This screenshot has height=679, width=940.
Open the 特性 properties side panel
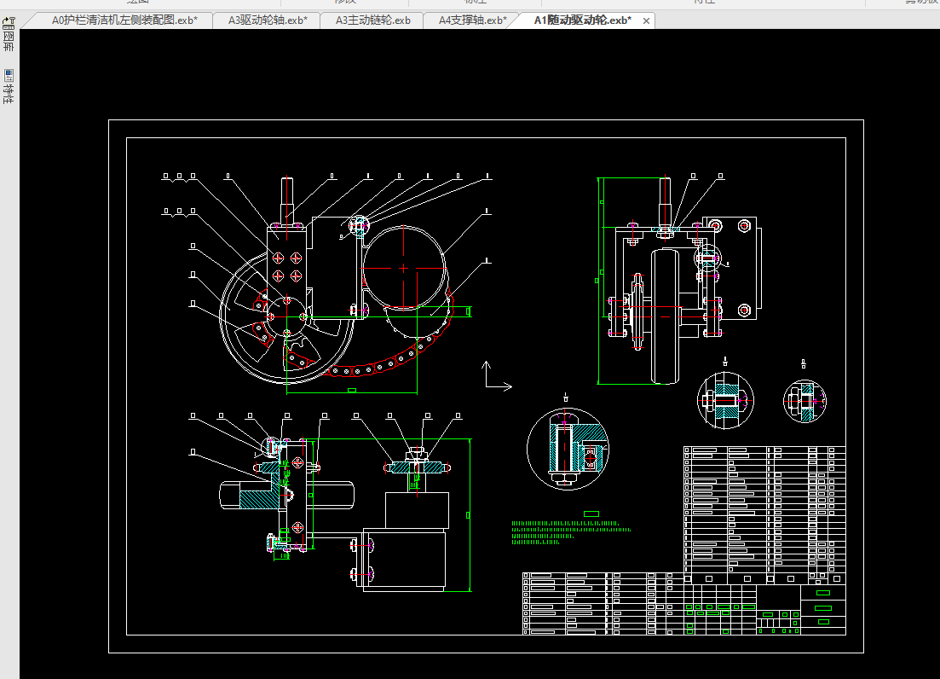click(9, 87)
